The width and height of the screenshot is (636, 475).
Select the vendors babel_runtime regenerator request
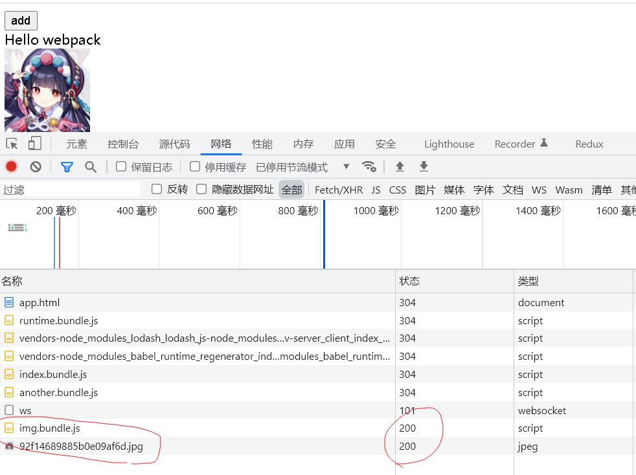point(316,356)
